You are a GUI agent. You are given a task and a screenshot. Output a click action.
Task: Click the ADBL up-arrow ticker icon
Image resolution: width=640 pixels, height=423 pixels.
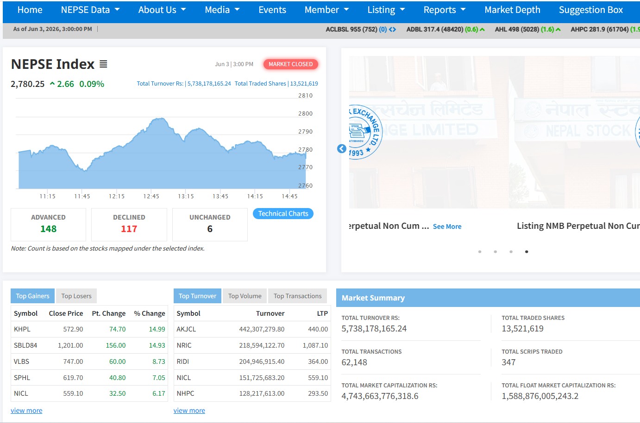tap(482, 30)
